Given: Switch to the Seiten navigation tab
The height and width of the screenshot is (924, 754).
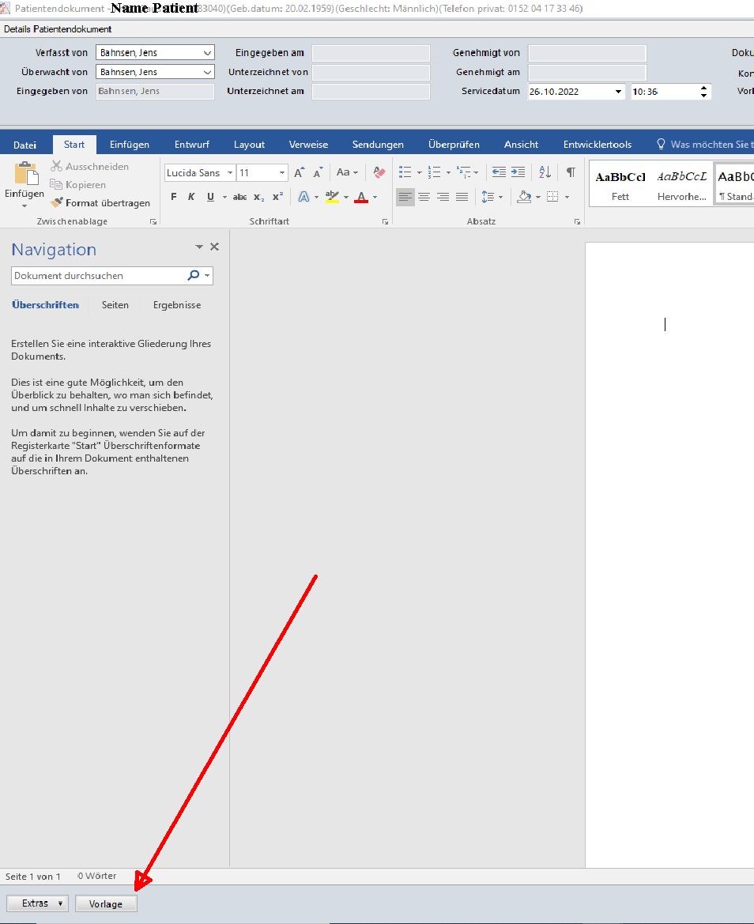Looking at the screenshot, I should coord(115,305).
